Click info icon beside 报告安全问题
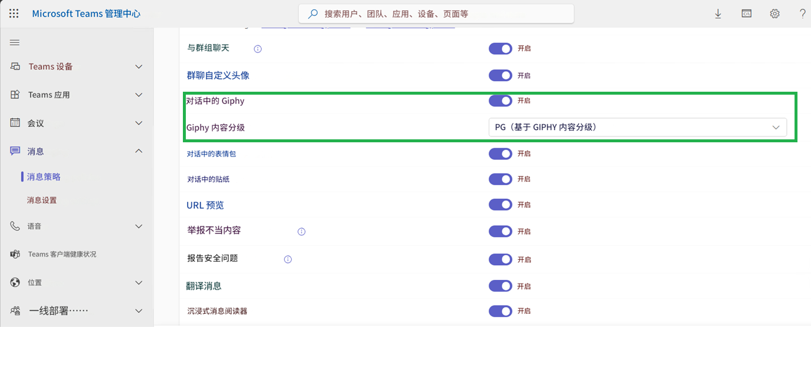811x381 pixels. pos(288,259)
